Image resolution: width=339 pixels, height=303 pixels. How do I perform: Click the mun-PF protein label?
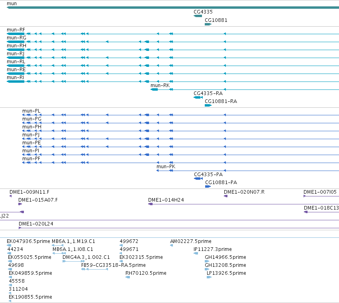click(31, 159)
